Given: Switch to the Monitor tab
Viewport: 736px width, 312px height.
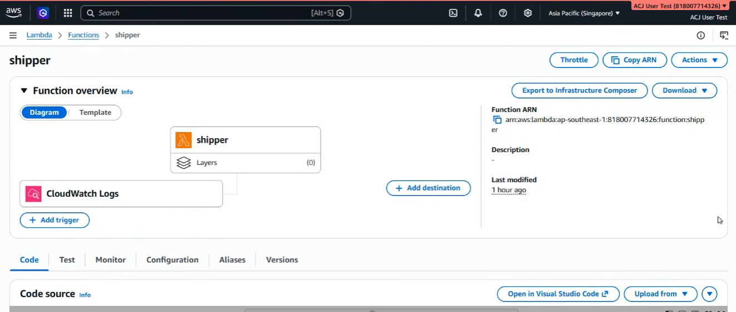Looking at the screenshot, I should point(111,260).
